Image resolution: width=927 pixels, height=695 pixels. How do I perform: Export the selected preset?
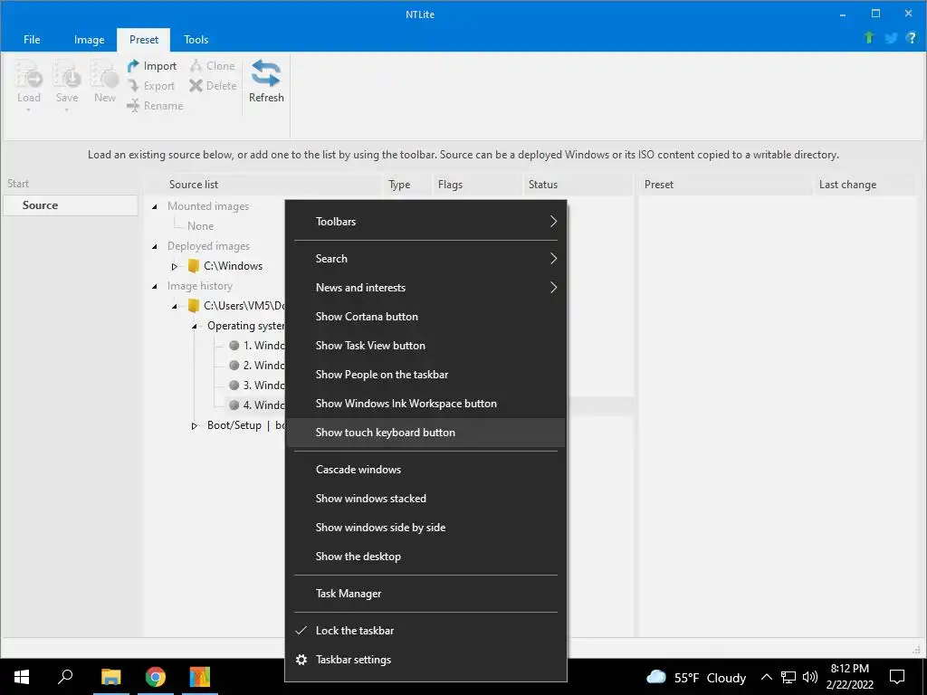(151, 86)
